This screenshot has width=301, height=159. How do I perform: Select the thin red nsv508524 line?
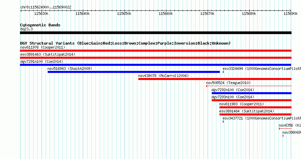[x=249, y=86]
